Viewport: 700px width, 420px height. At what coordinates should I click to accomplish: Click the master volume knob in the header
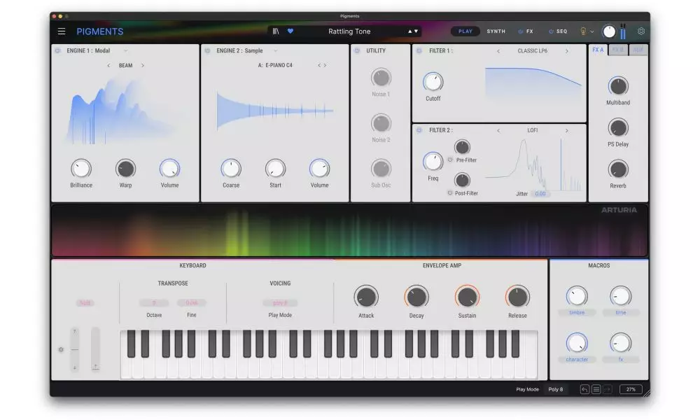pyautogui.click(x=609, y=31)
